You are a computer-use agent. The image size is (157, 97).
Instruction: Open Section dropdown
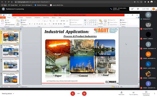24,25
